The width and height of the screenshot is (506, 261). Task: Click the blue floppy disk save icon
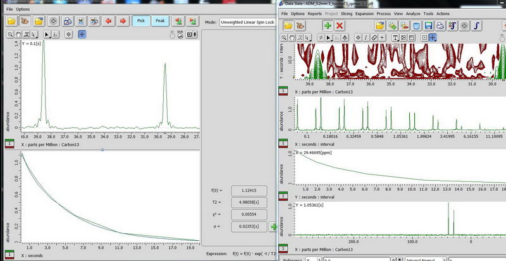click(x=428, y=26)
